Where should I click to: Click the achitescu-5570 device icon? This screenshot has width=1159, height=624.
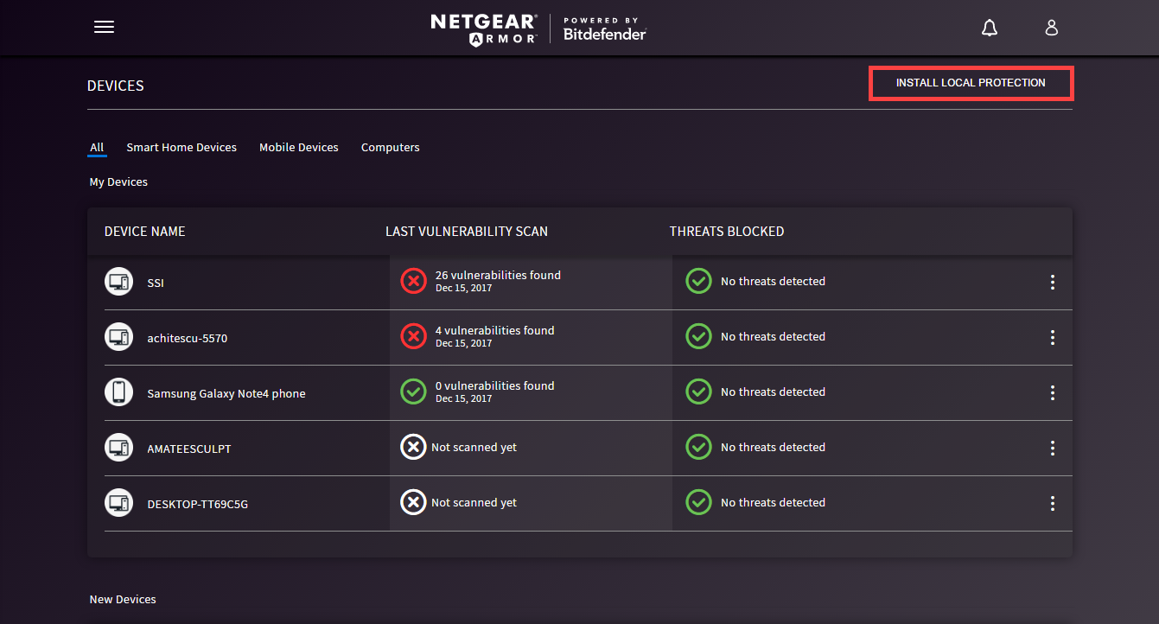coord(118,337)
